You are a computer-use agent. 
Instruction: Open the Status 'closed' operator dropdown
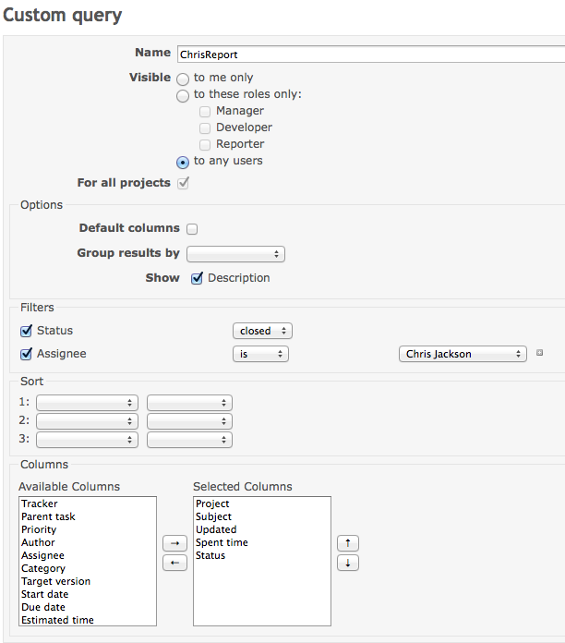262,331
